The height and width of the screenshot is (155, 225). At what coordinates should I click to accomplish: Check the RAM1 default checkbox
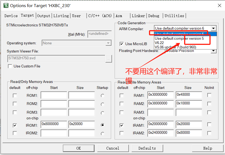coord(121,95)
